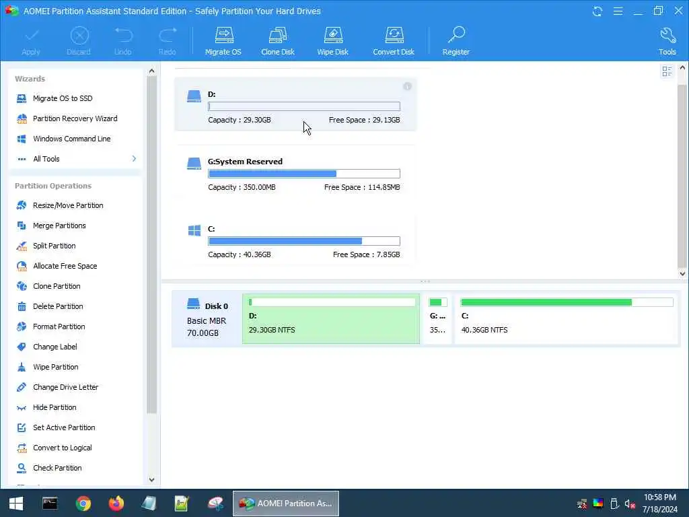This screenshot has height=517, width=689.
Task: Click the Redo arrow in toolbar
Action: (168, 41)
